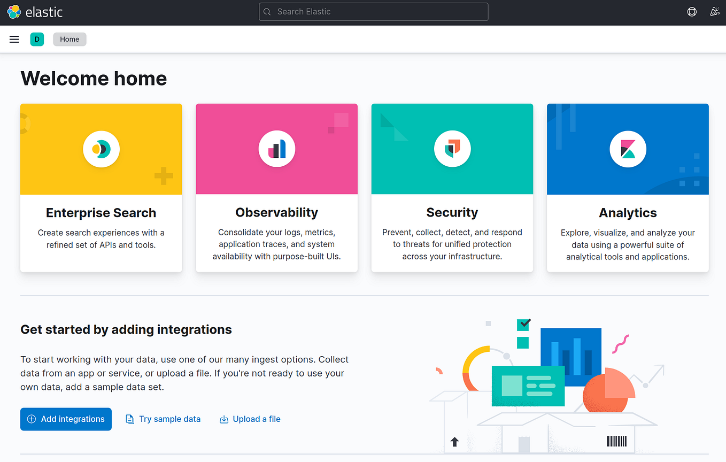Click the pink Observability card banner

tap(276, 149)
